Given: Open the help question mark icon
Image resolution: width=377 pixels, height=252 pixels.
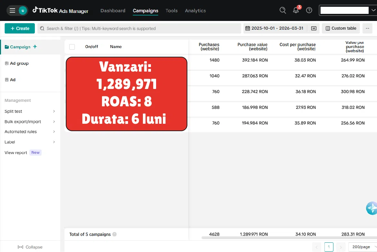Looking at the screenshot, I should click(309, 10).
